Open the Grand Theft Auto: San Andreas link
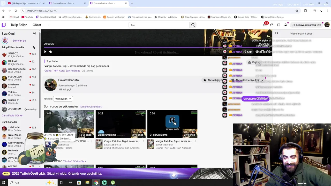331x186 pixels. point(62,71)
